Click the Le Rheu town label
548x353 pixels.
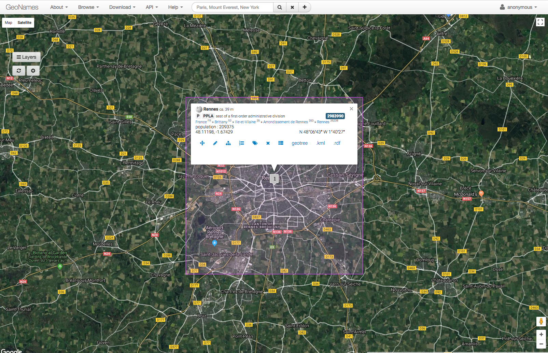pyautogui.click(x=154, y=202)
